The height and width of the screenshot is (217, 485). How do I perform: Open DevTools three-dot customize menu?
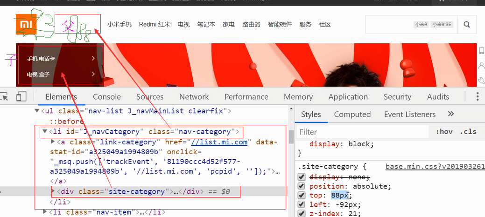(x=478, y=96)
